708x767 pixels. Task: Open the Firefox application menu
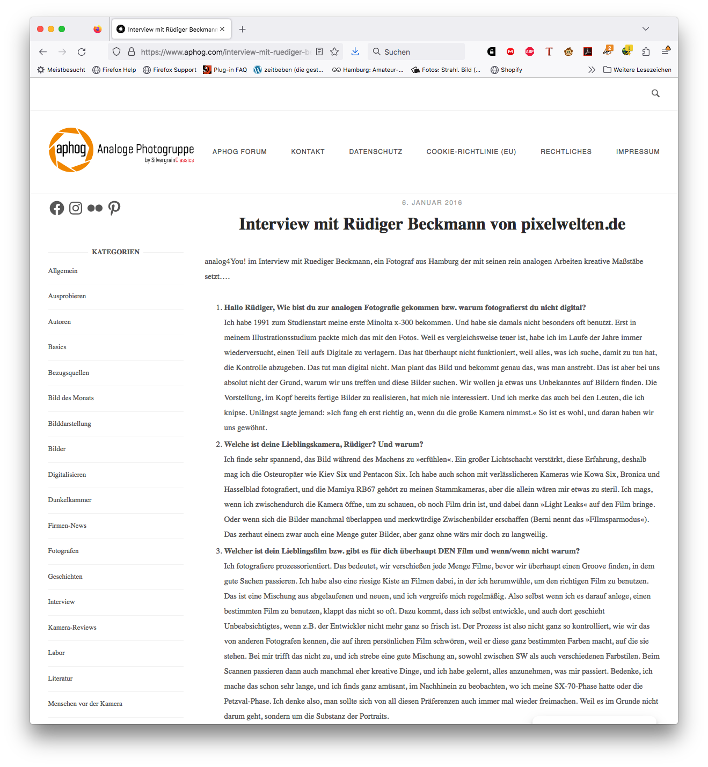[x=666, y=51]
